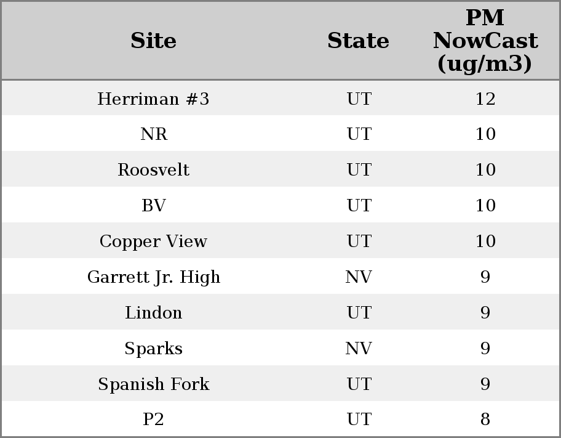Click the UT state cell for Lindon
The width and height of the screenshot is (561, 438).
359,313
